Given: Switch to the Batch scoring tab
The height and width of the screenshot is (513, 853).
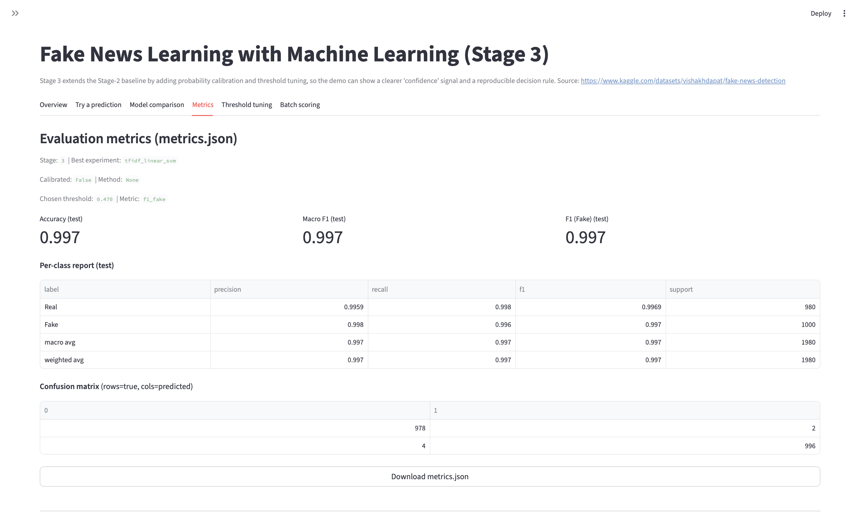Looking at the screenshot, I should [x=300, y=104].
